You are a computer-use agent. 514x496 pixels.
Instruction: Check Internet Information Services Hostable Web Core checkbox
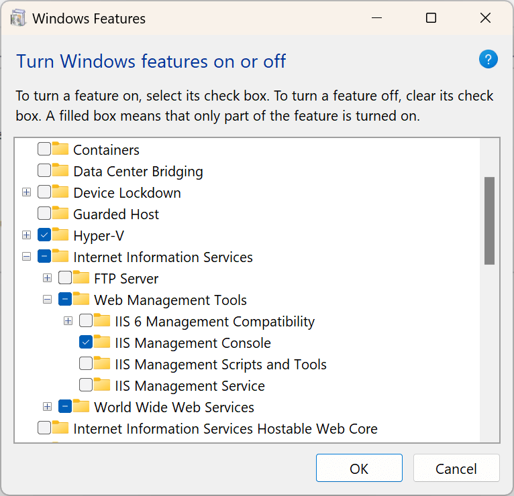tap(44, 428)
